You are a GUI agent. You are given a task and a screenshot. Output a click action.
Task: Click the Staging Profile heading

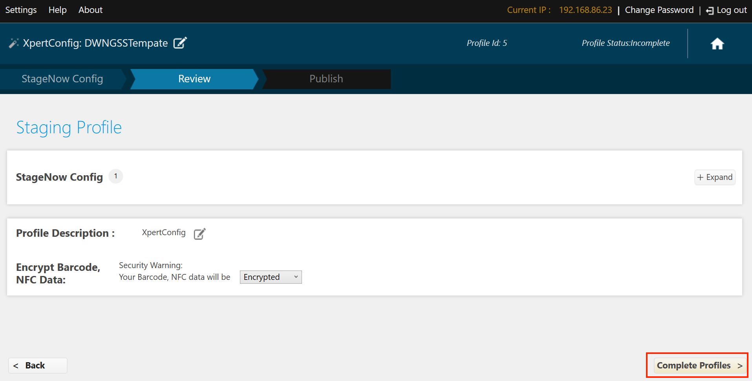point(69,127)
